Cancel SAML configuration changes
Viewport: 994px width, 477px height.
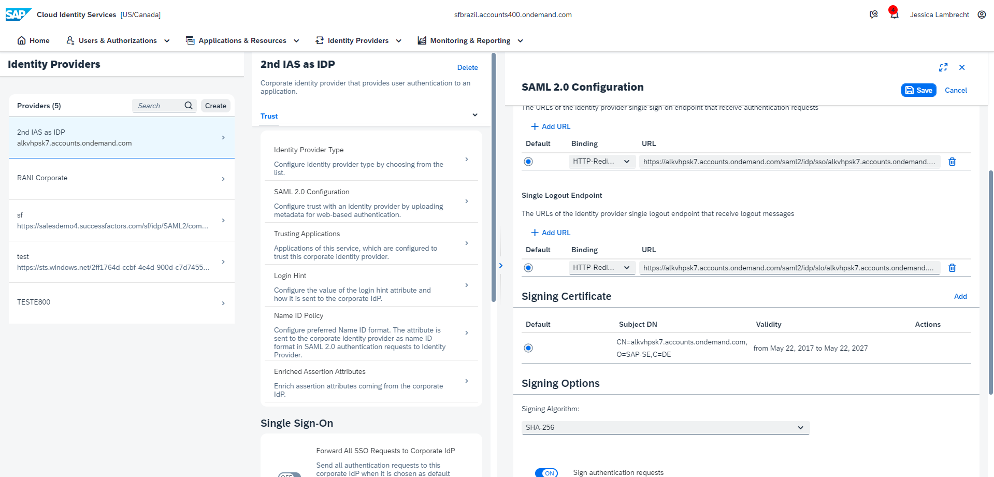click(x=956, y=90)
